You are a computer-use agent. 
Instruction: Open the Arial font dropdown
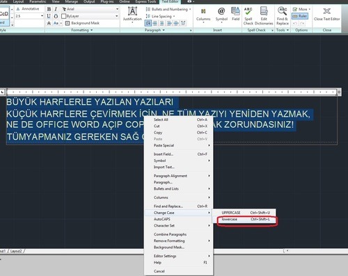[x=90, y=9]
